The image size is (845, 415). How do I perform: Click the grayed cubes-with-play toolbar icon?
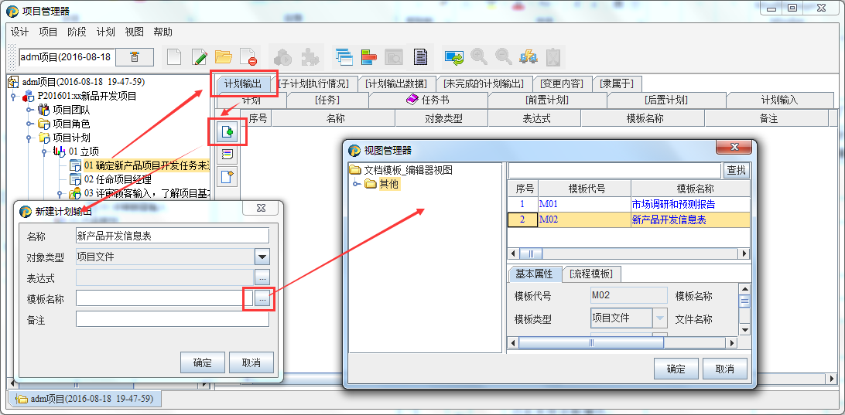[283, 56]
